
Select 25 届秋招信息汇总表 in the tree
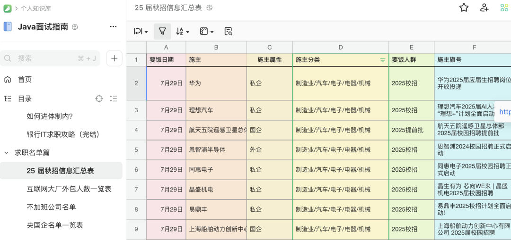point(61,171)
